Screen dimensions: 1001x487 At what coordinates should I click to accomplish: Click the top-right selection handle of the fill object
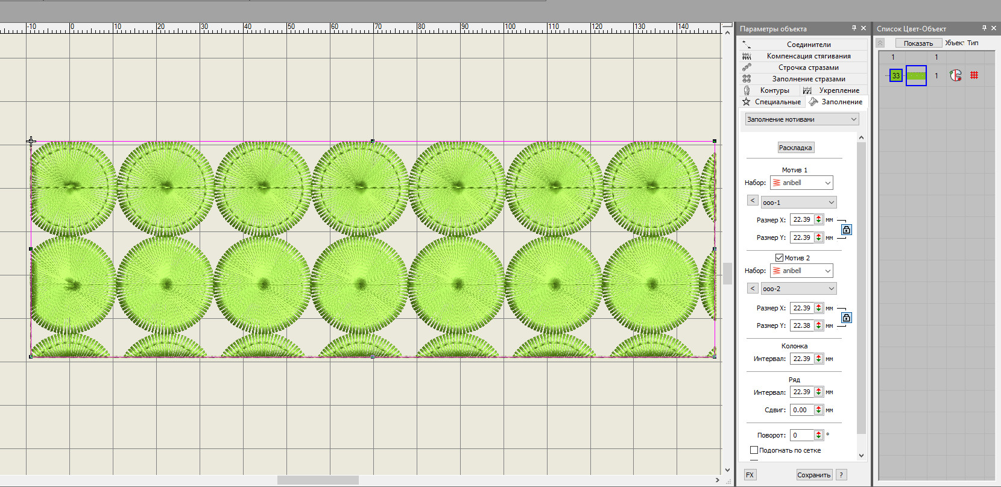tap(715, 141)
